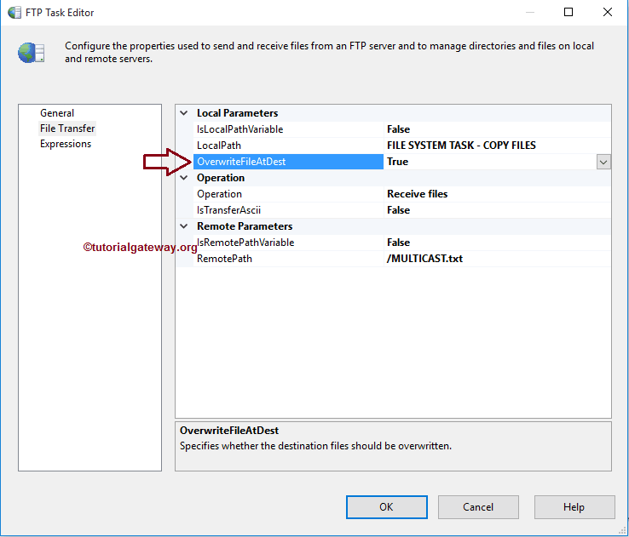Click the /MULTICAST.txt remote path value

(x=424, y=259)
